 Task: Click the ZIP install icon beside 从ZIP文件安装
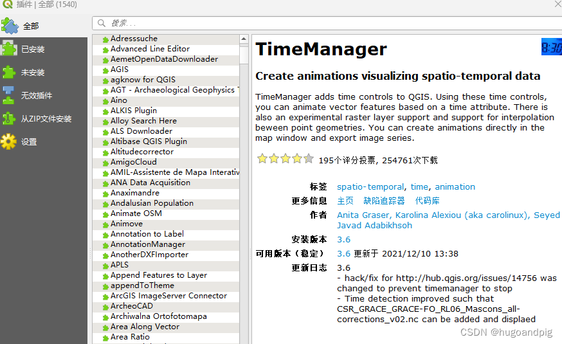8,118
